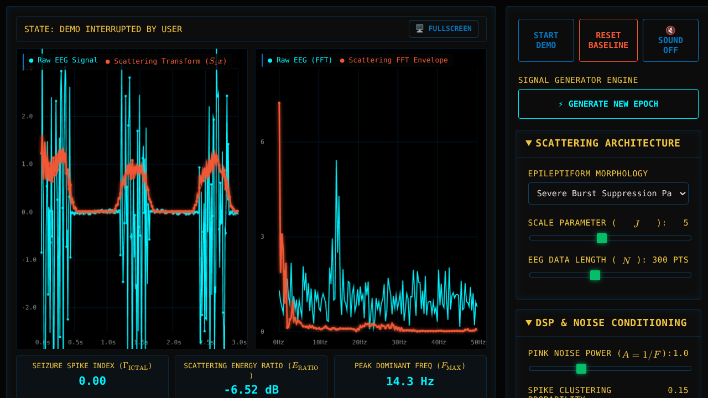Click the 300 PTS data length value
Viewport: 708px width, 398px height.
pos(670,260)
